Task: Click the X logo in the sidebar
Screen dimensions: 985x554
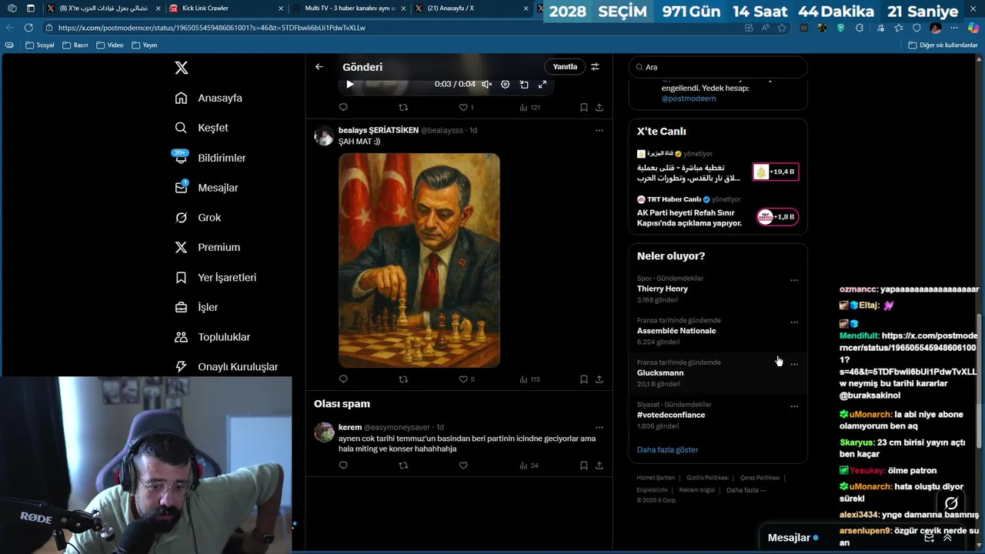Action: 182,68
